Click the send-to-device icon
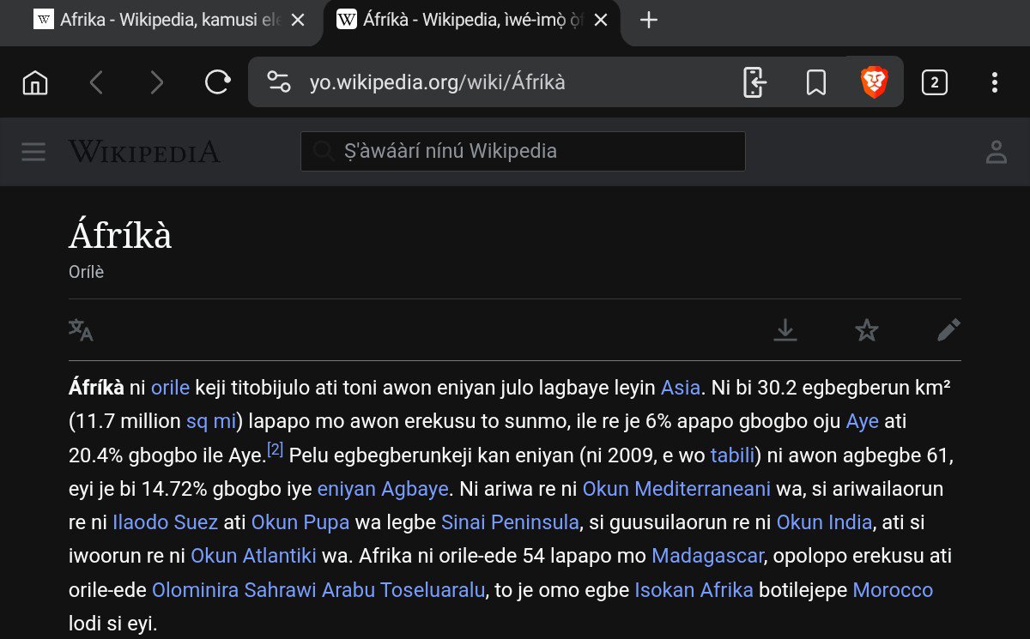Screen dimensions: 1030x639 pos(754,82)
